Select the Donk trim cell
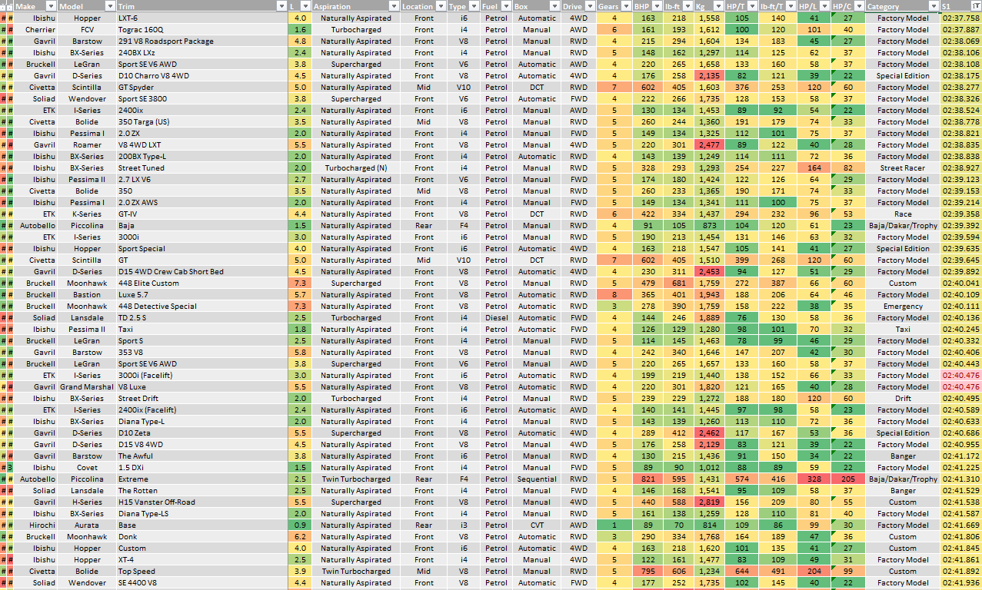Screen dimensions: 982x590 [202, 536]
